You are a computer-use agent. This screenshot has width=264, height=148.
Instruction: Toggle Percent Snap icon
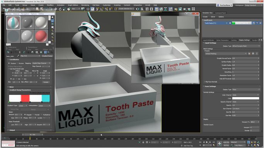(106, 9)
